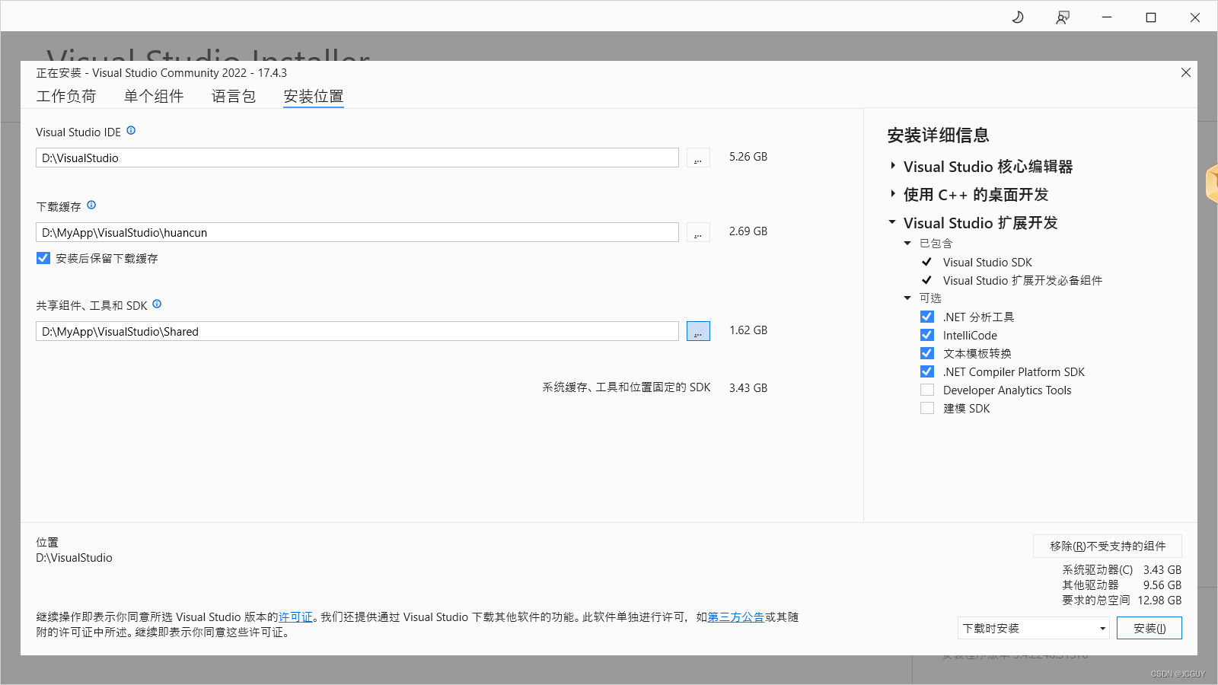
Task: Click the Visual Studio IDE path field
Action: (357, 158)
